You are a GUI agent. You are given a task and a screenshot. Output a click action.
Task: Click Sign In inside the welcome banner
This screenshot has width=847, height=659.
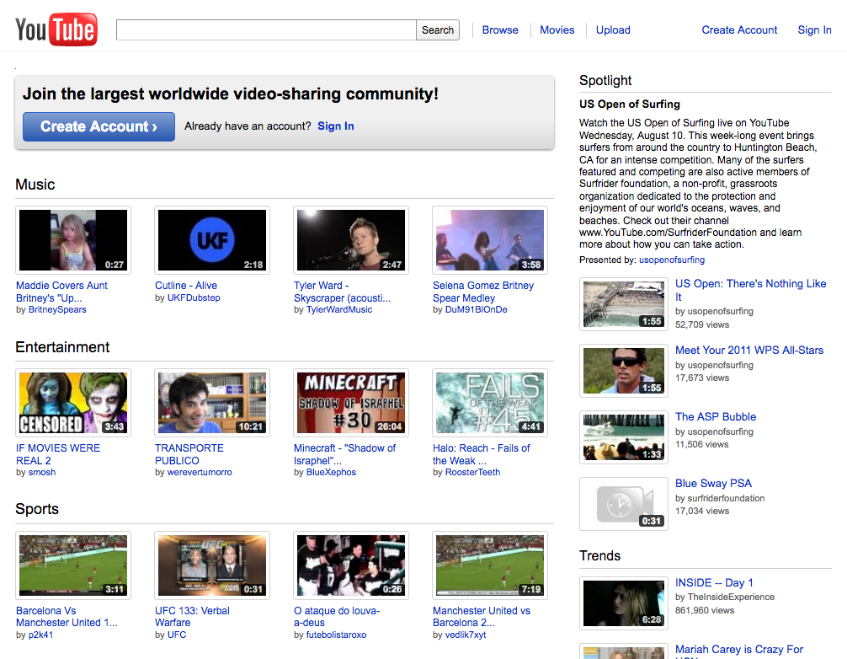pos(335,126)
